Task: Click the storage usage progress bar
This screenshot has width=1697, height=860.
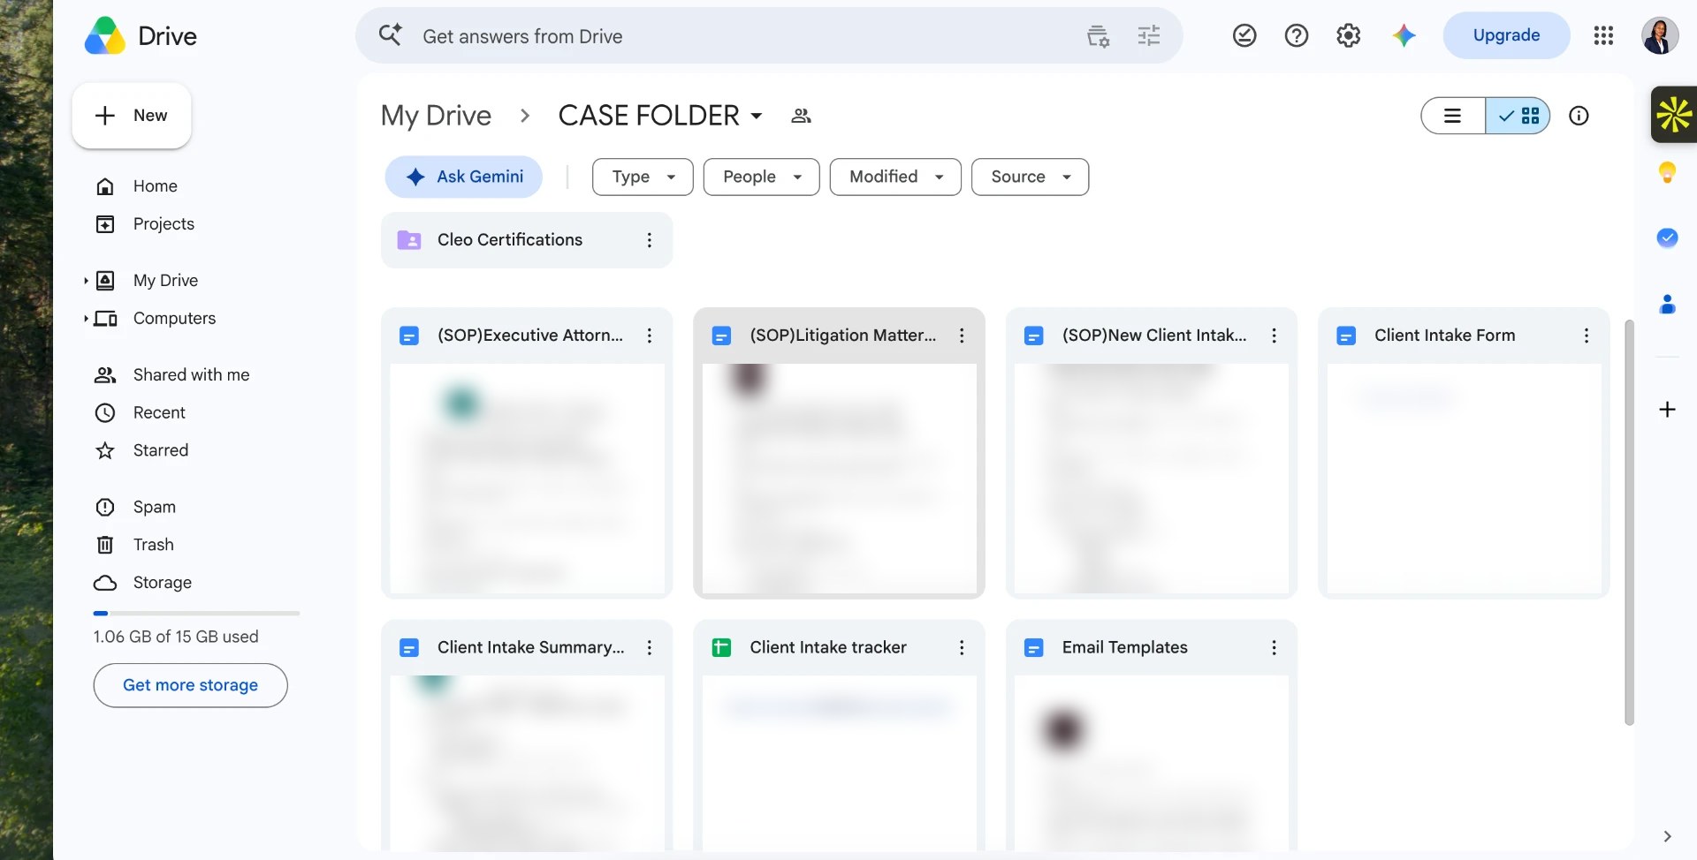Action: coord(196,613)
